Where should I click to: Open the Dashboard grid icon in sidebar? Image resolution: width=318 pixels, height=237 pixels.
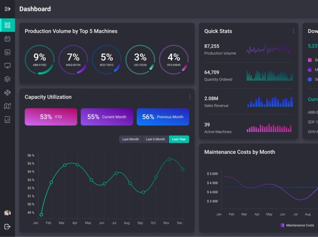pos(7,25)
